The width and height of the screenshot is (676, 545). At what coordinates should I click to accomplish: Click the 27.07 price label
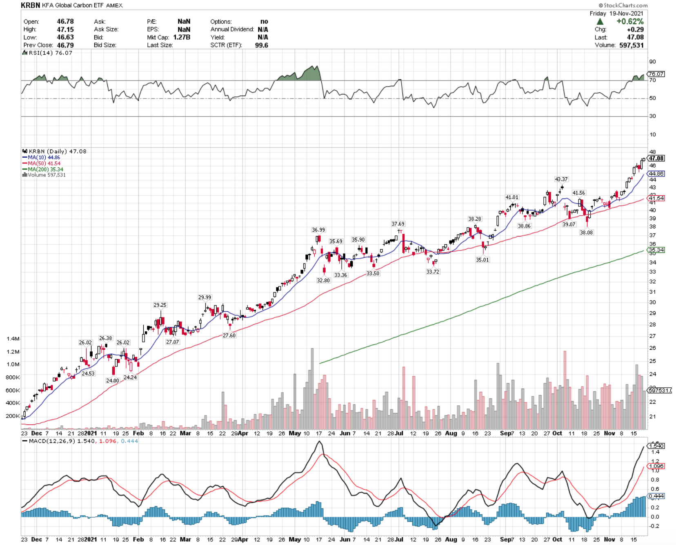[x=172, y=342]
